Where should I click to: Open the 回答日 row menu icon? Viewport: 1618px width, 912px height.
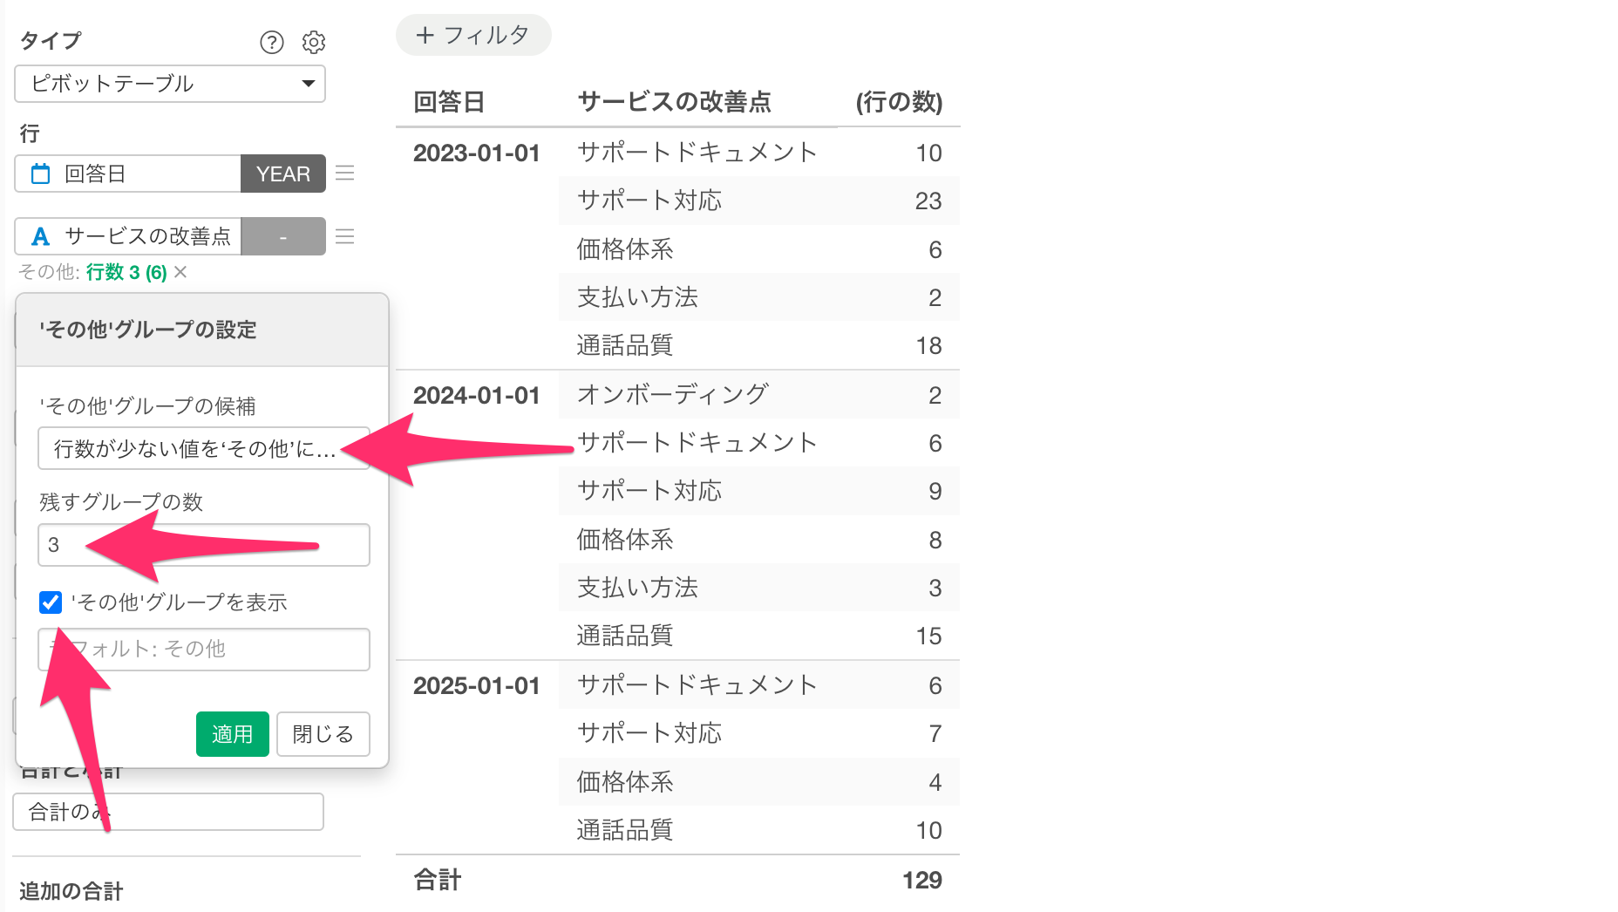(x=345, y=174)
